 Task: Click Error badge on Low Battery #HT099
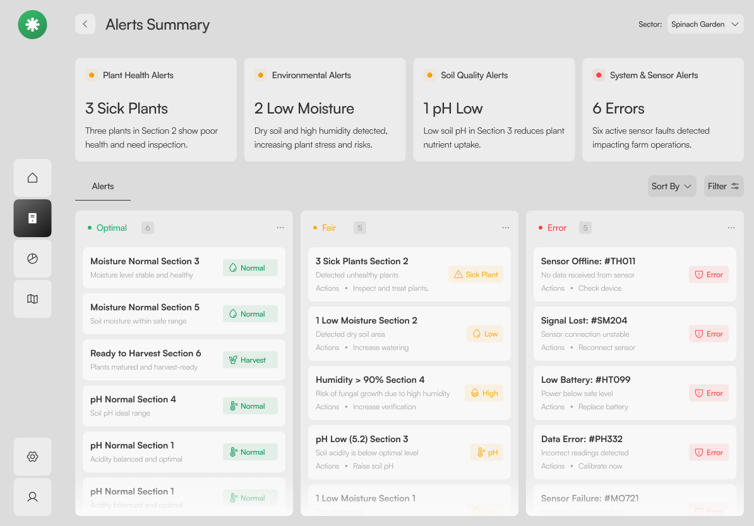[x=709, y=393]
